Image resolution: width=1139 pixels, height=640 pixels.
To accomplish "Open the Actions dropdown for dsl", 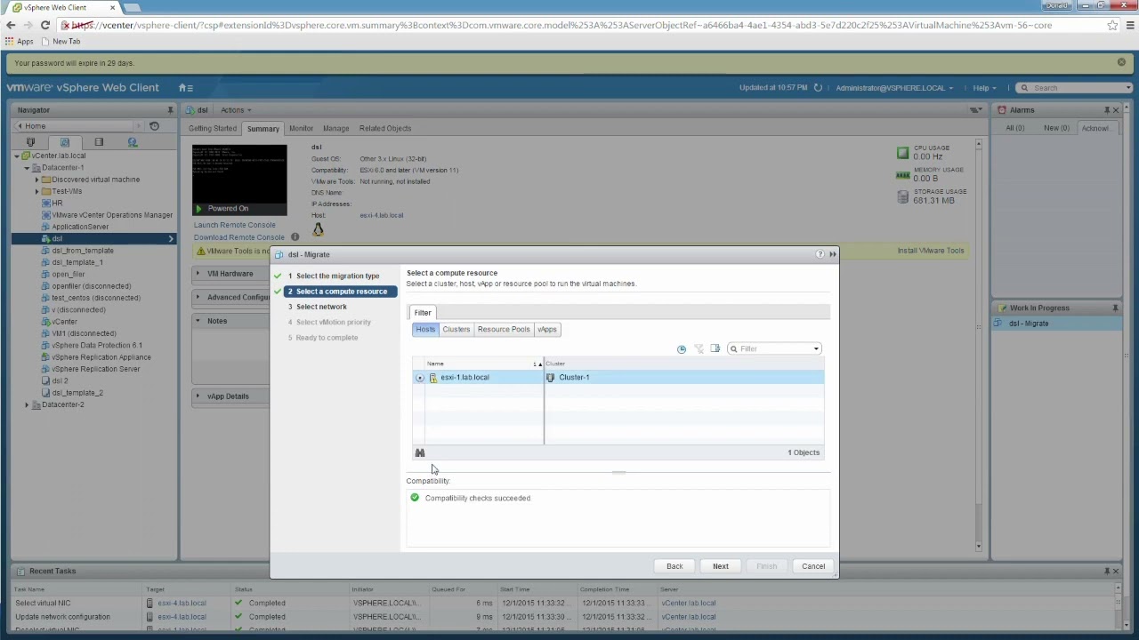I will pyautogui.click(x=236, y=110).
